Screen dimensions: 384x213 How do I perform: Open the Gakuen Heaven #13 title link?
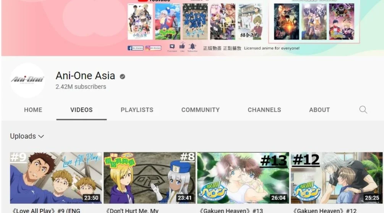tap(231, 210)
